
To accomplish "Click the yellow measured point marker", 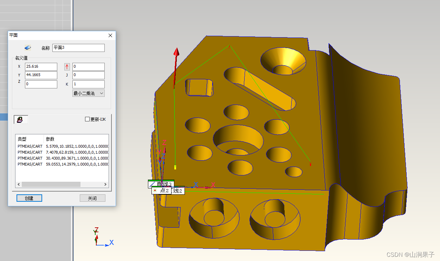I will 175,167.
